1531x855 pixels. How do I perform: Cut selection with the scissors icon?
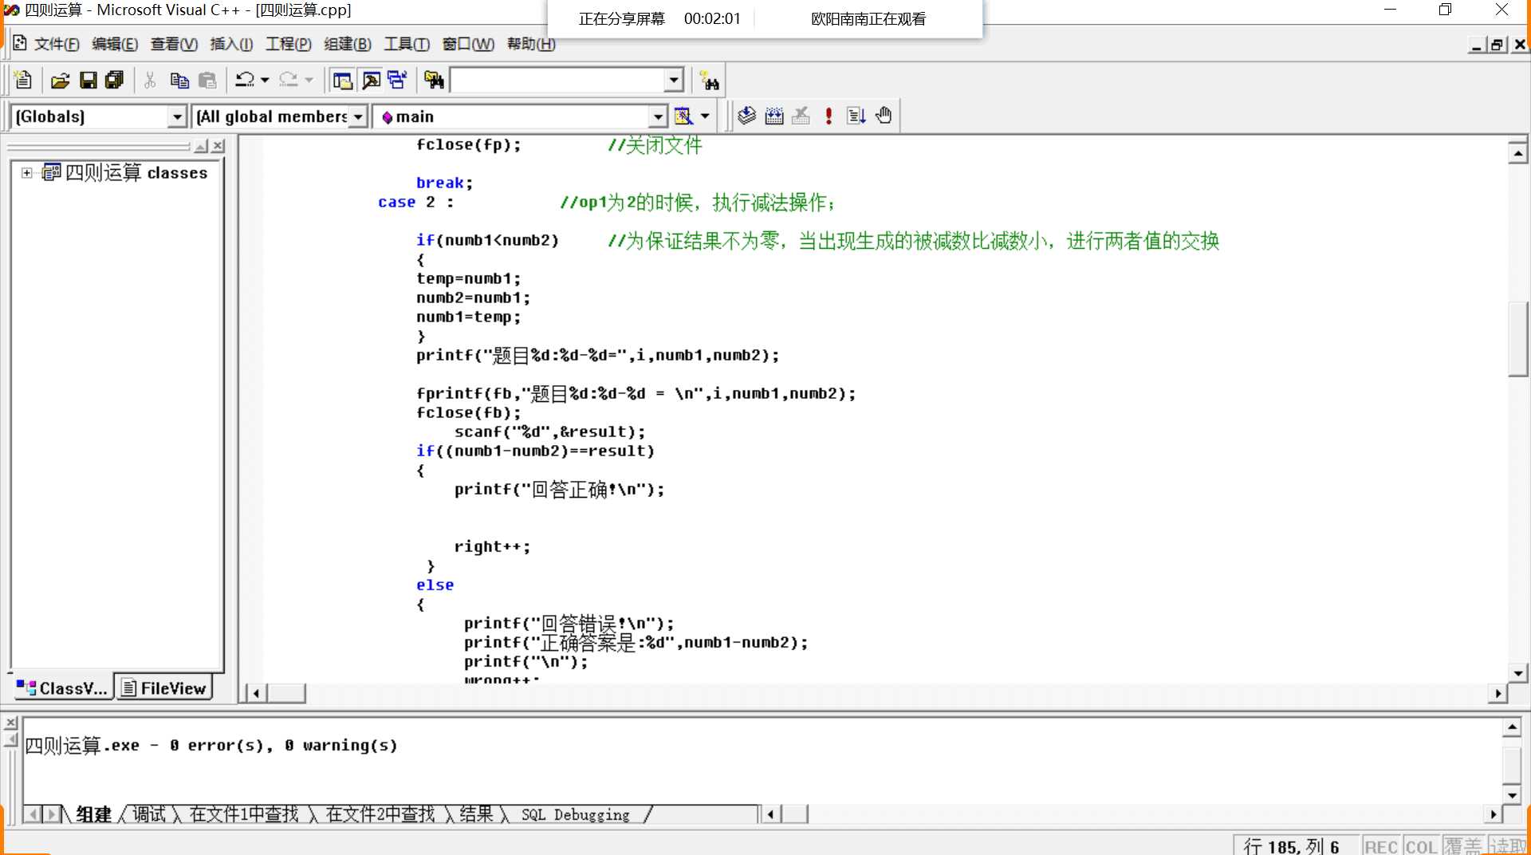(x=150, y=81)
